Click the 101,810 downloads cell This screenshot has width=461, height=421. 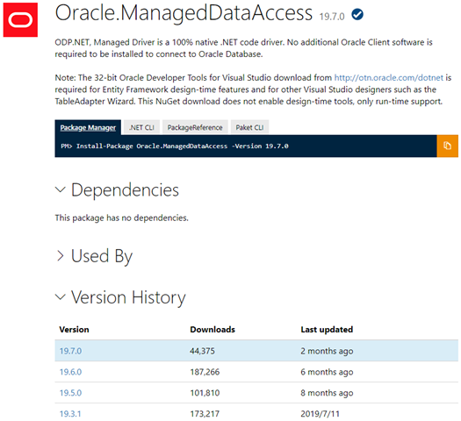point(205,393)
